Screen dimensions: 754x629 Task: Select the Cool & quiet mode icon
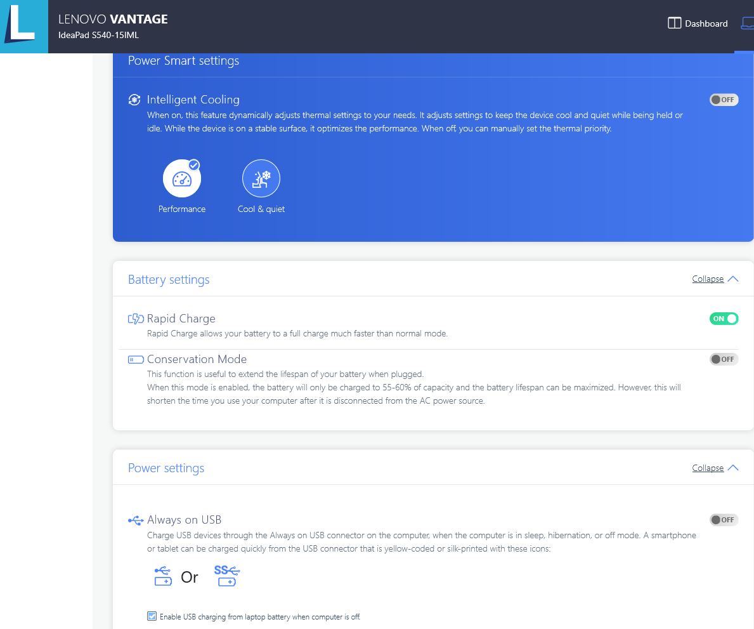261,178
